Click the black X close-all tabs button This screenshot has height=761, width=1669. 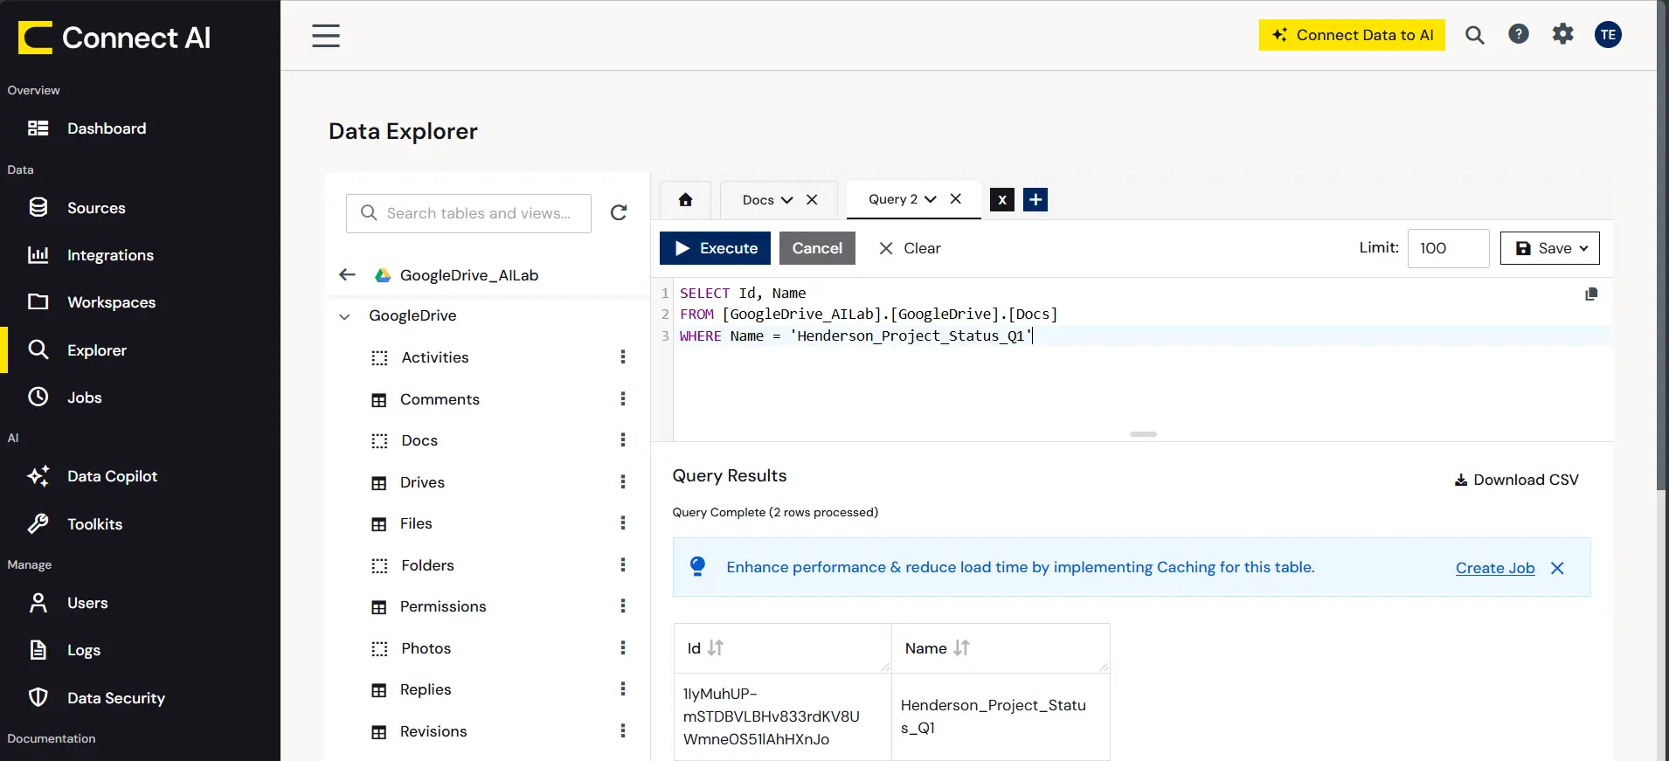(1002, 200)
